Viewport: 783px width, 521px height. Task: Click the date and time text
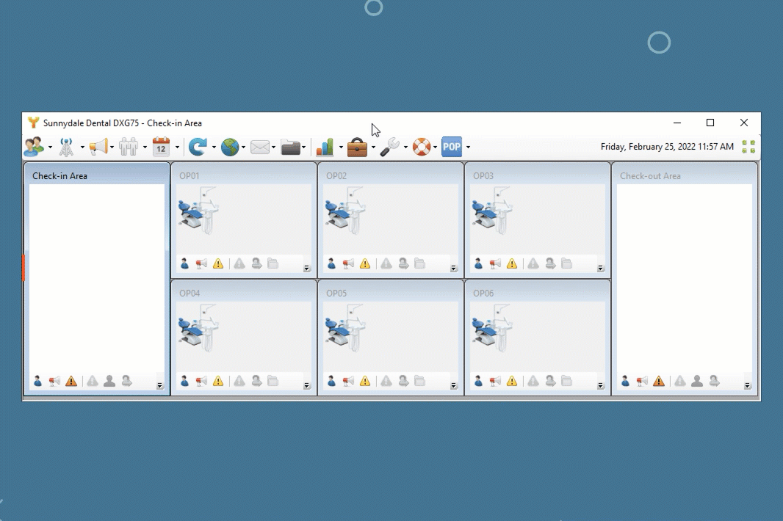[667, 147]
